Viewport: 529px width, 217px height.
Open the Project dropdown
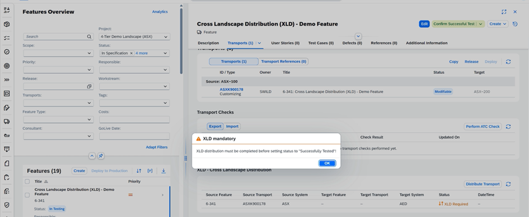(x=165, y=37)
